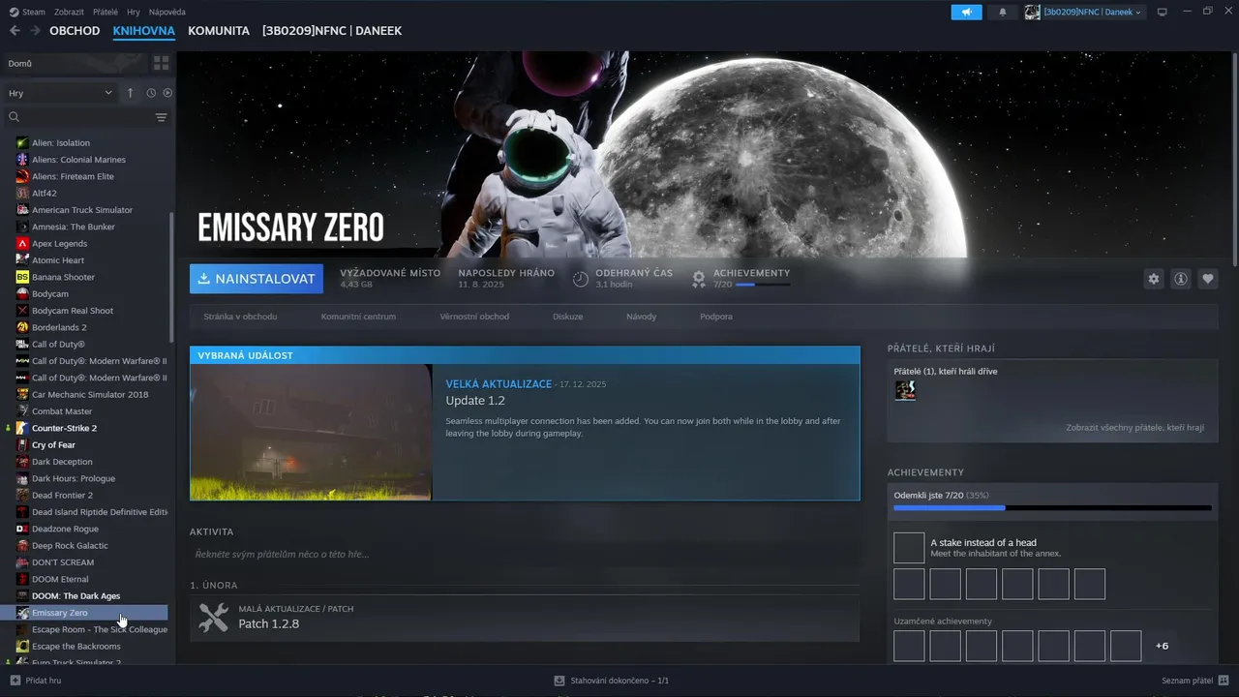Open Věrnostní obchod link
The image size is (1239, 697).
474,317
